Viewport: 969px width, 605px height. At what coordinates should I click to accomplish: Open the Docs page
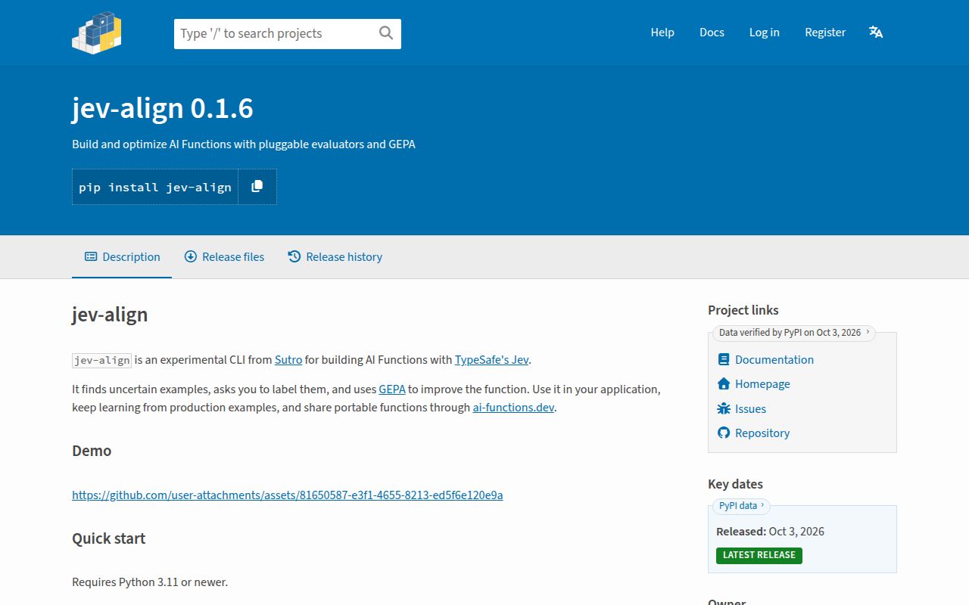tap(712, 33)
